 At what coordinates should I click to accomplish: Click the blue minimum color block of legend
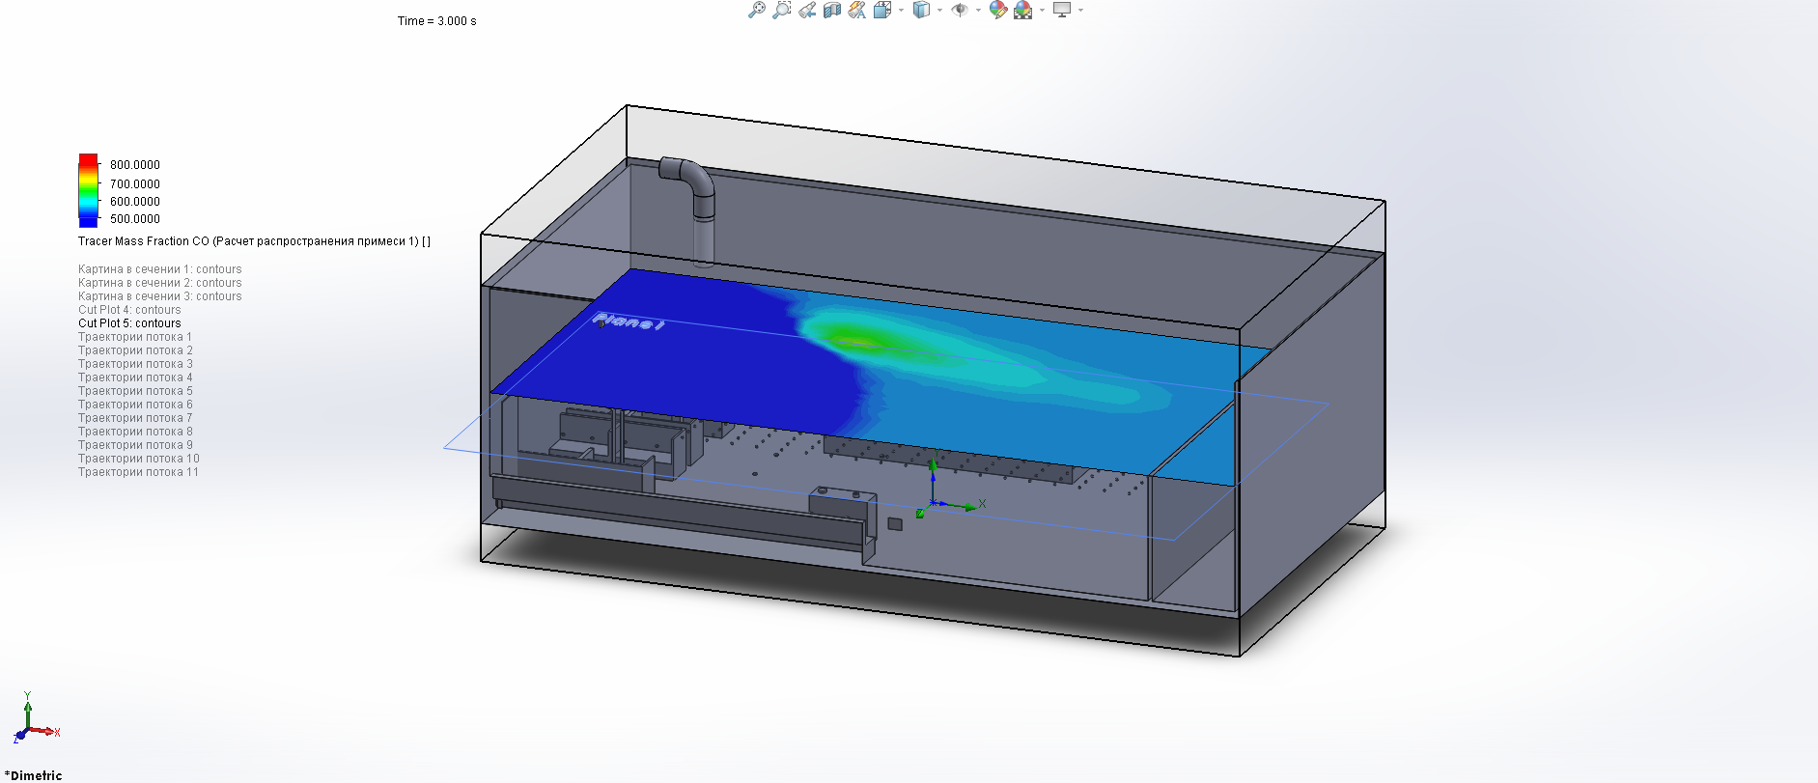(x=88, y=221)
